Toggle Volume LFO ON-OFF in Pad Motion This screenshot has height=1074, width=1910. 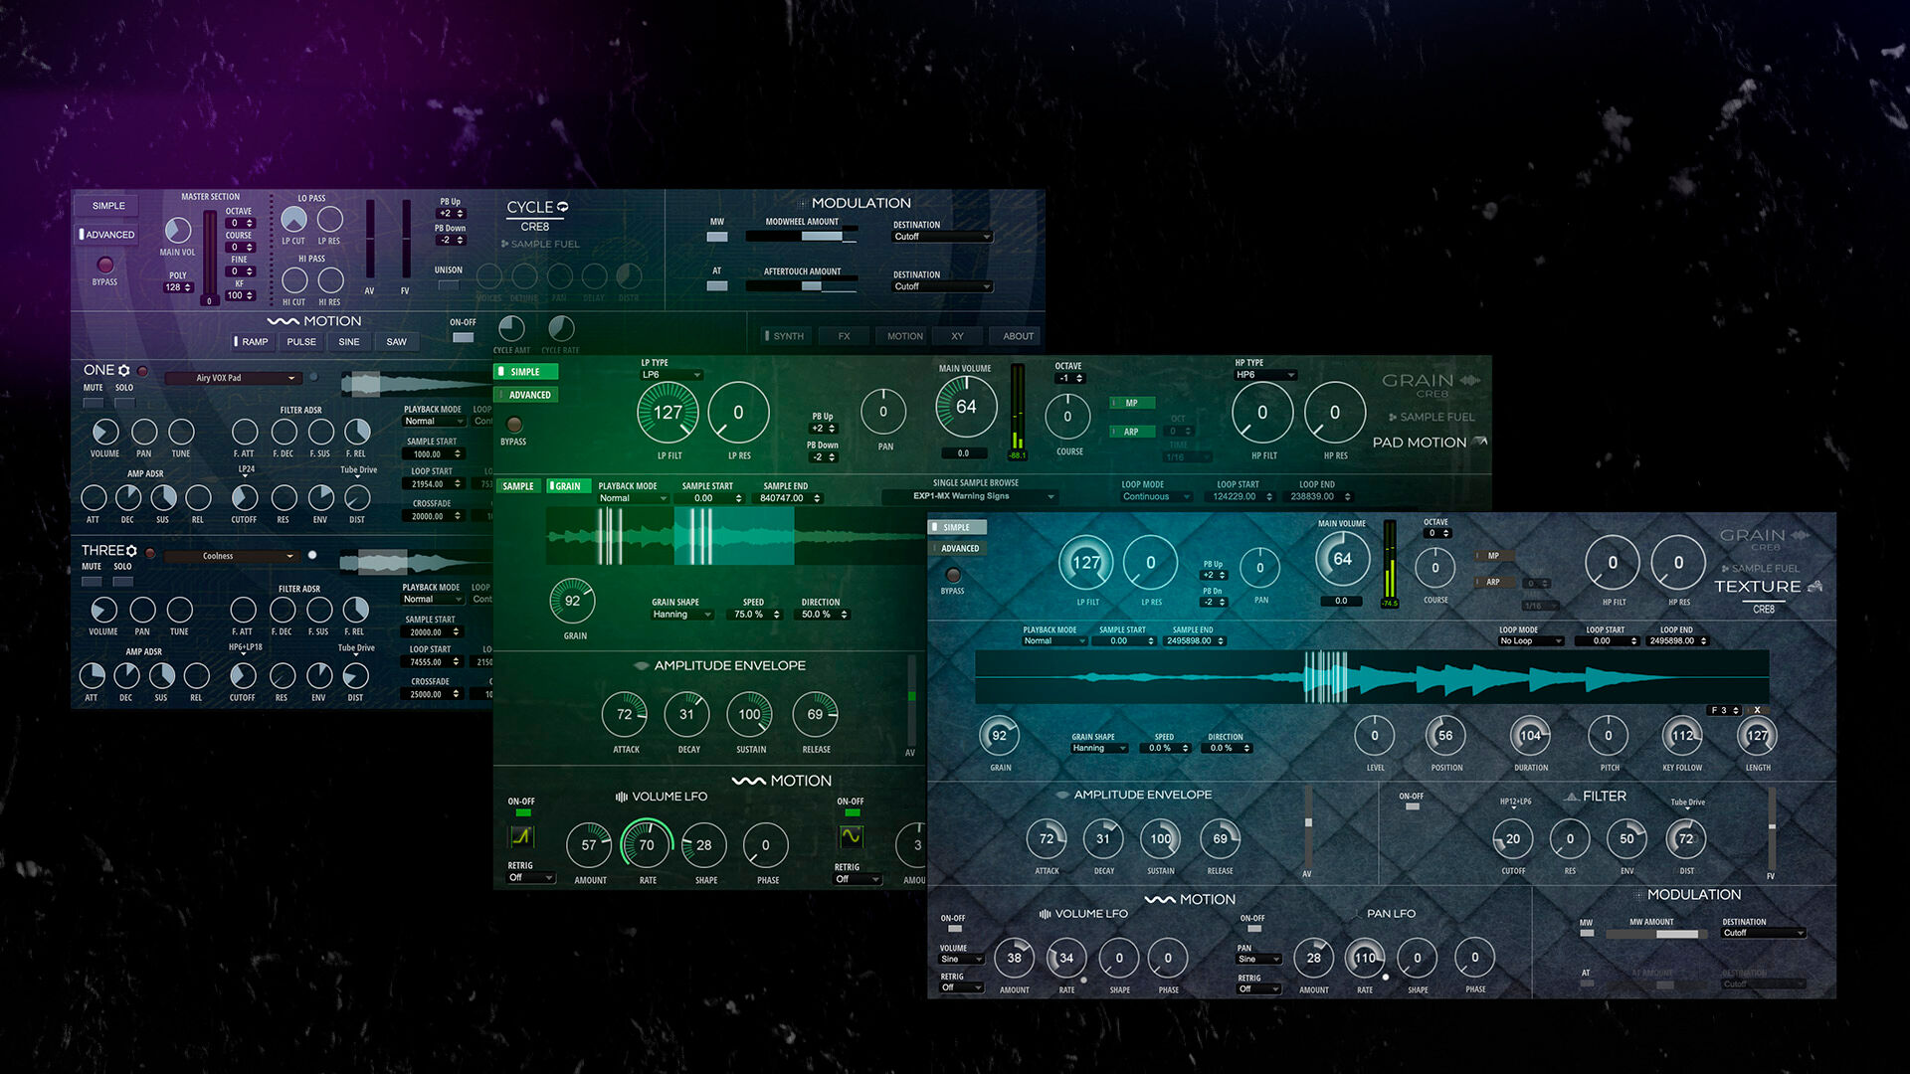(x=522, y=812)
